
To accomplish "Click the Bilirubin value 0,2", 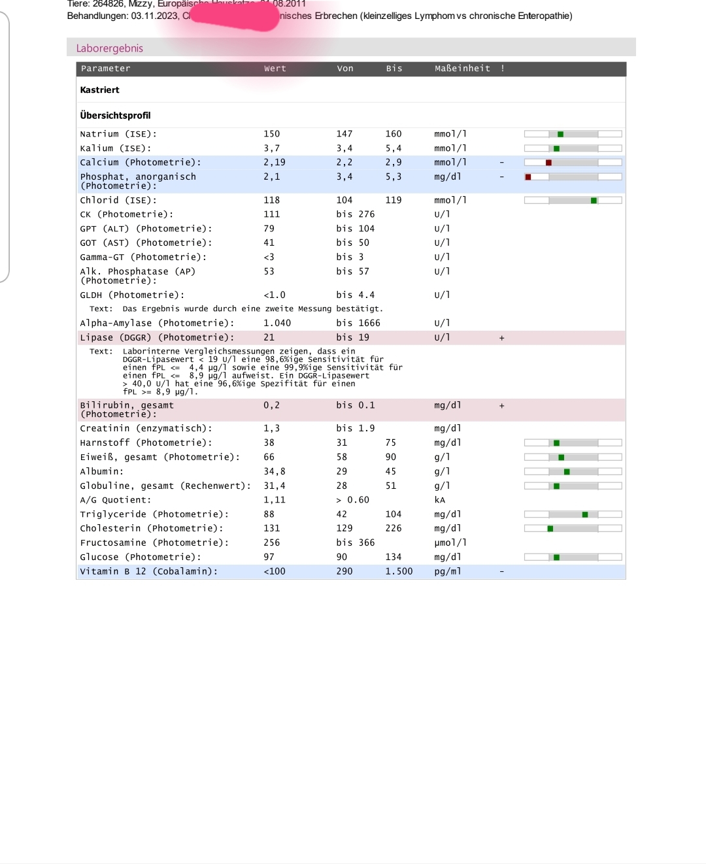I will 271,405.
